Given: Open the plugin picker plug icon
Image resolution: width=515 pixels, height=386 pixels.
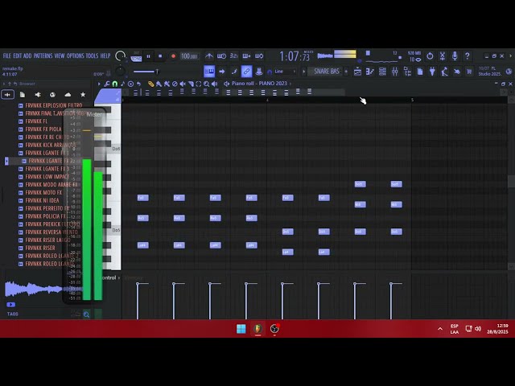Looking at the screenshot, I should 432,72.
